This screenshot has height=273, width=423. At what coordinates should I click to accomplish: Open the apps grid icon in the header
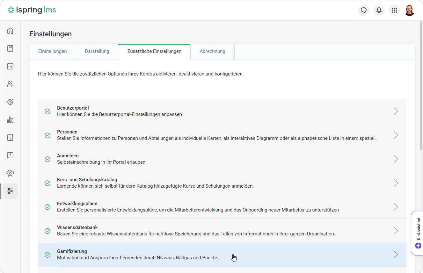[394, 10]
